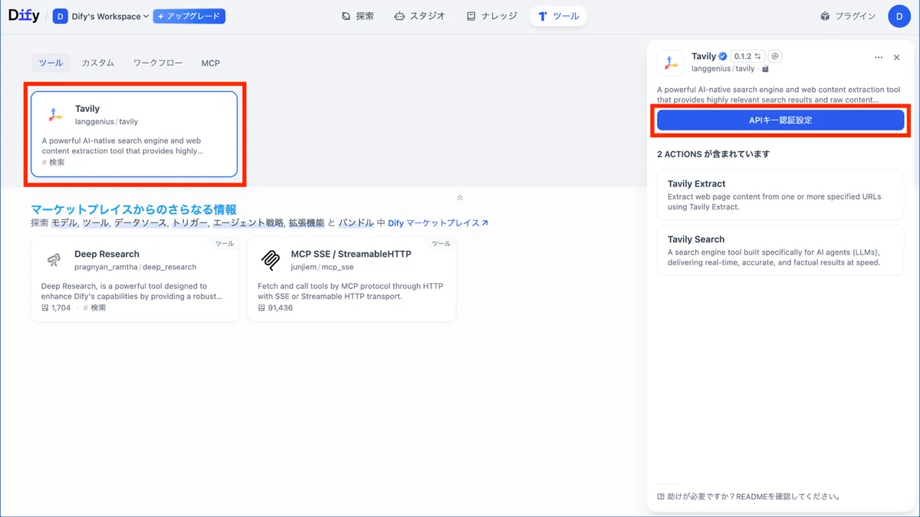Click バンドル in marketplace categories
Screen dimensions: 920x517
[x=356, y=223]
